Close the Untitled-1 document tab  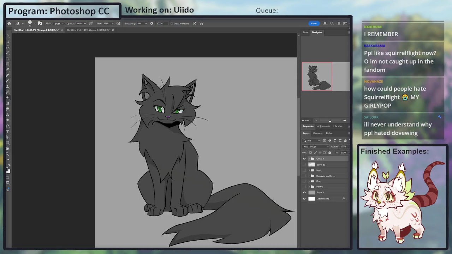(x=62, y=30)
